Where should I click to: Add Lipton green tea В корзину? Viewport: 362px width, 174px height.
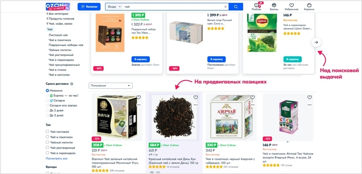click(292, 59)
